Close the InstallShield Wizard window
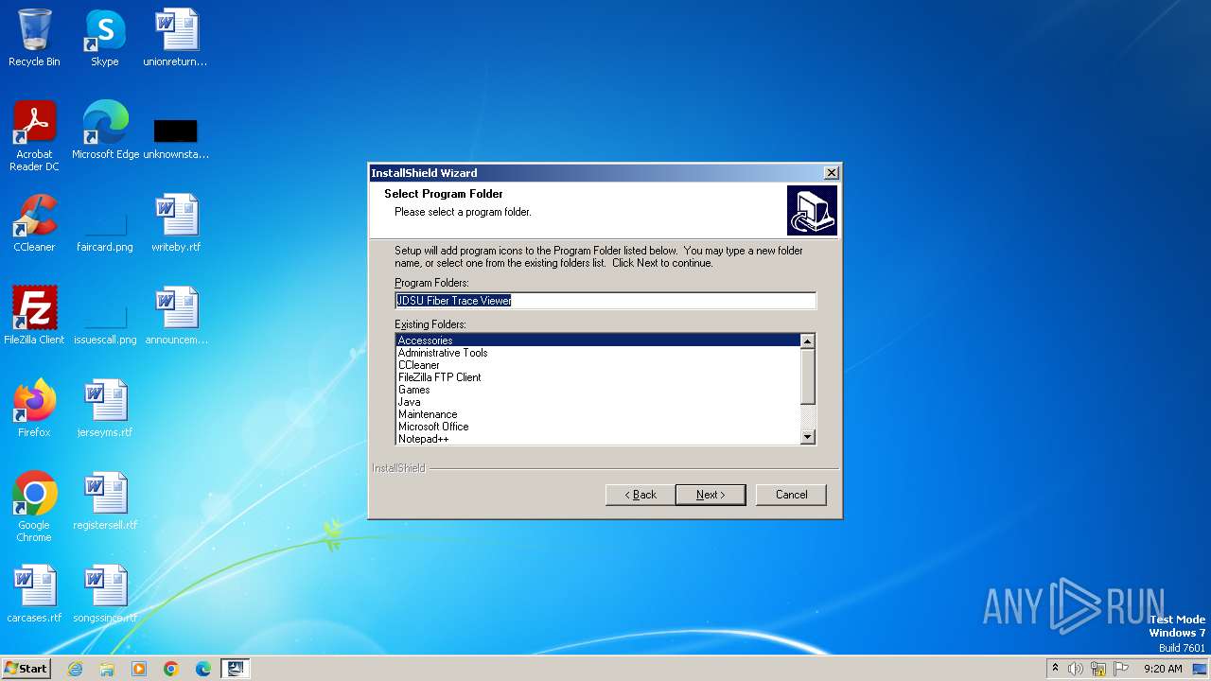Screen dimensions: 1211x681 point(831,173)
